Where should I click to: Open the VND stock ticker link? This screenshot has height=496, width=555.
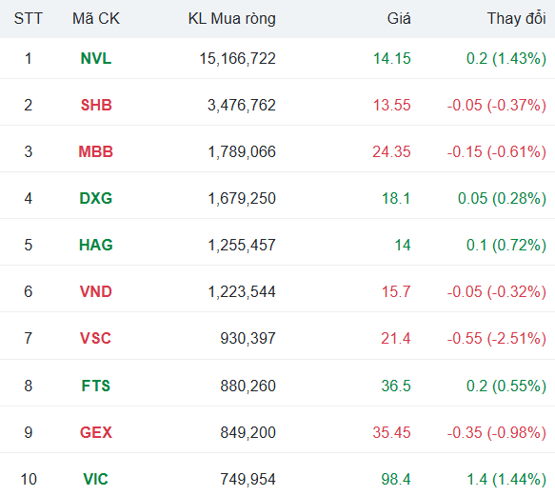96,291
